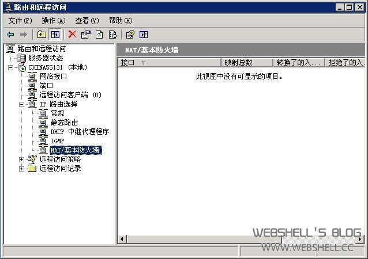Open the Properties toolbar icon
The height and width of the screenshot is (259, 368).
pyautogui.click(x=86, y=35)
